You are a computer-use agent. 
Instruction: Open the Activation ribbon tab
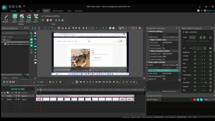79,11
